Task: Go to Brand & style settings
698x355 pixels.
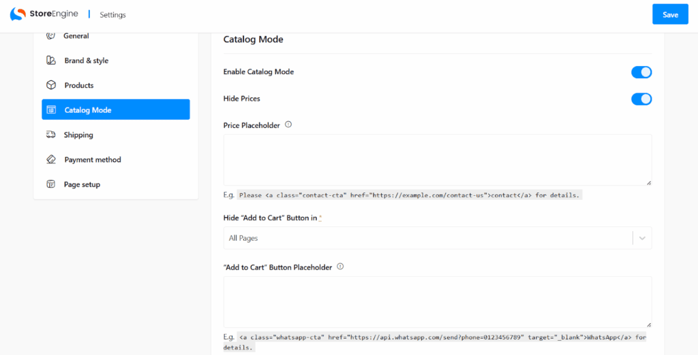Action: click(116, 61)
